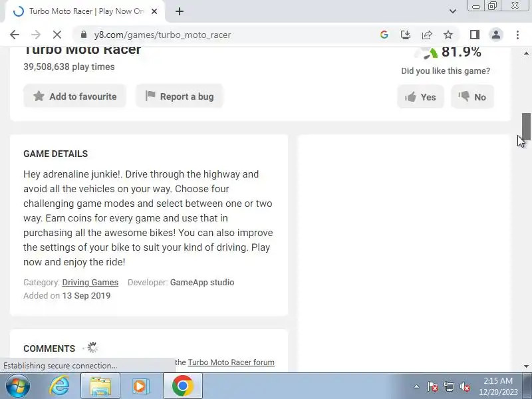Click the 39,508,638 play times text
Screen dimensions: 532x399
(x=69, y=67)
